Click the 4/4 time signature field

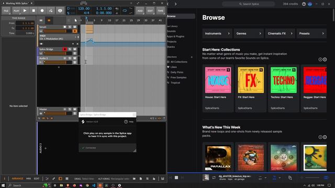[x=86, y=13]
